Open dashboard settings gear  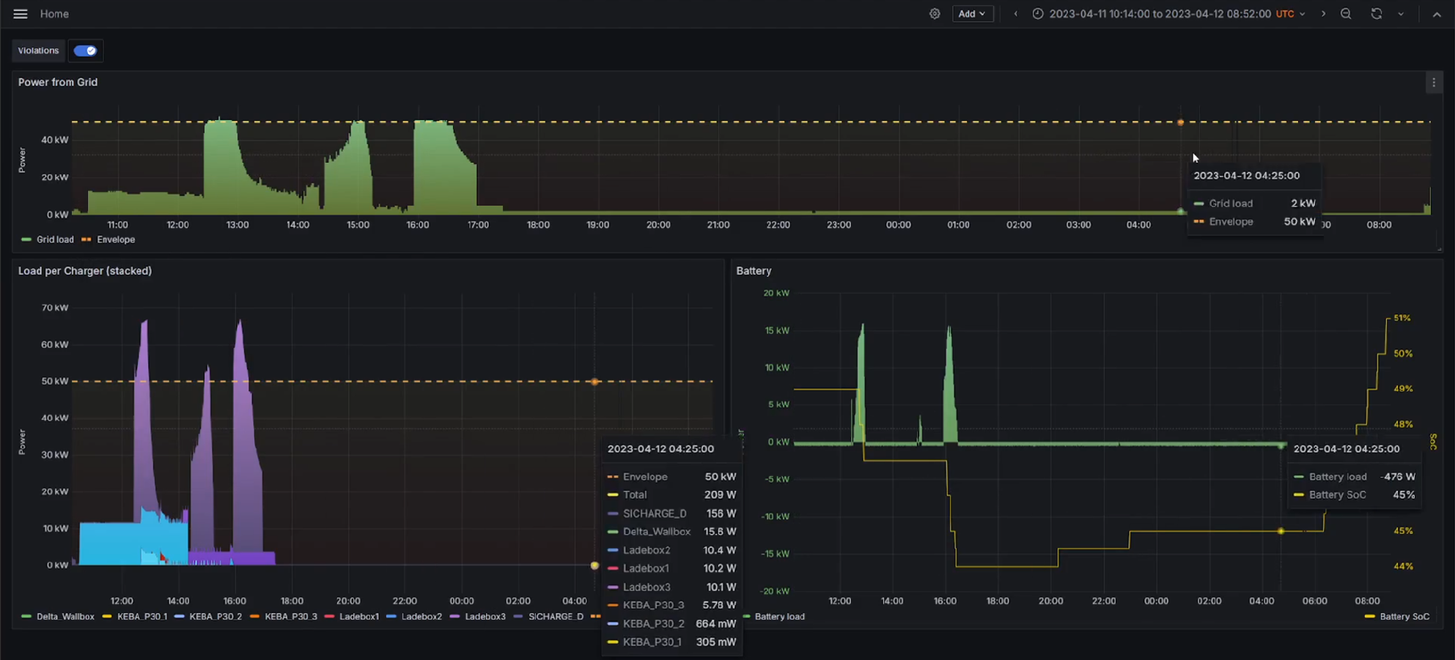pos(935,14)
